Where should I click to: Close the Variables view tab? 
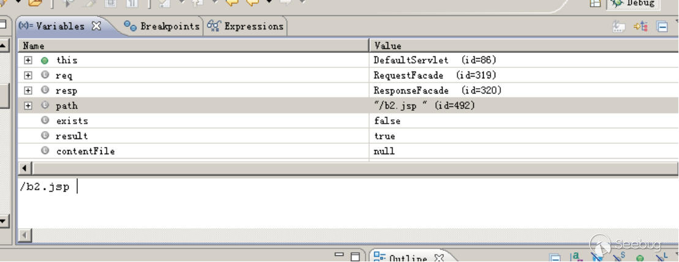tap(96, 26)
